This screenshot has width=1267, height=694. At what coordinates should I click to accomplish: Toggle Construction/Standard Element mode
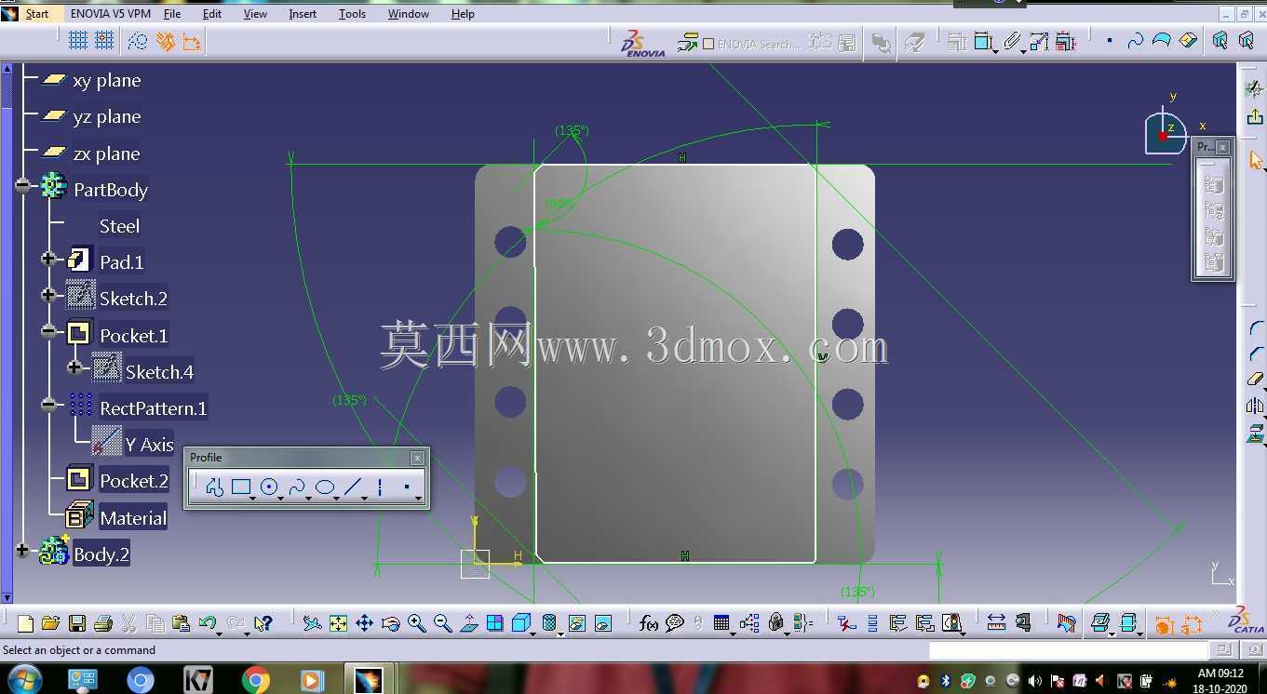138,41
